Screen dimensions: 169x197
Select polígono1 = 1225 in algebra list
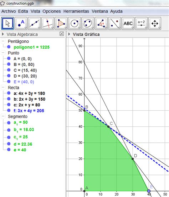[x=32, y=47]
